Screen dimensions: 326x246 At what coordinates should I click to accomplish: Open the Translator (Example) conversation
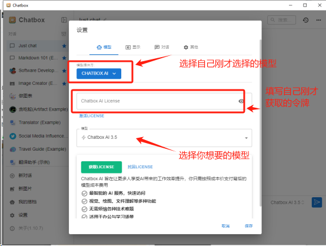pyautogui.click(x=38, y=122)
